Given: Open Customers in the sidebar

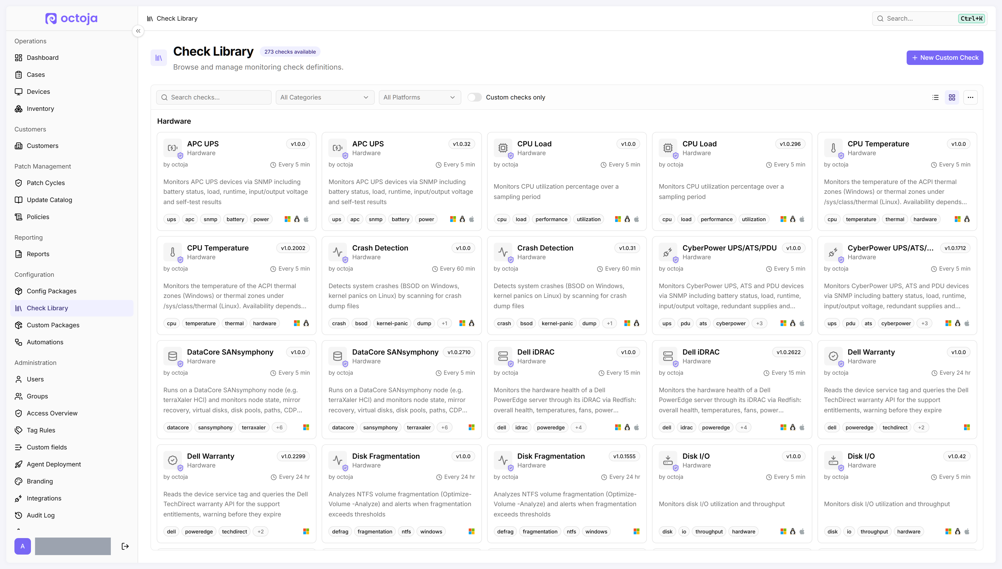Looking at the screenshot, I should [72, 146].
